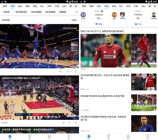Open the Orlando dunk video thumbnail

pyautogui.click(x=39, y=46)
